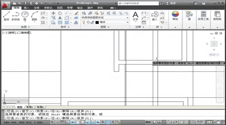Open the Trim tool variants dropdown arrow

71,13
